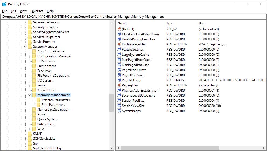Click the horizontal scrollbar thumb in values pane
Image resolution: width=267 pixels, height=151 pixels.
click(170, 148)
